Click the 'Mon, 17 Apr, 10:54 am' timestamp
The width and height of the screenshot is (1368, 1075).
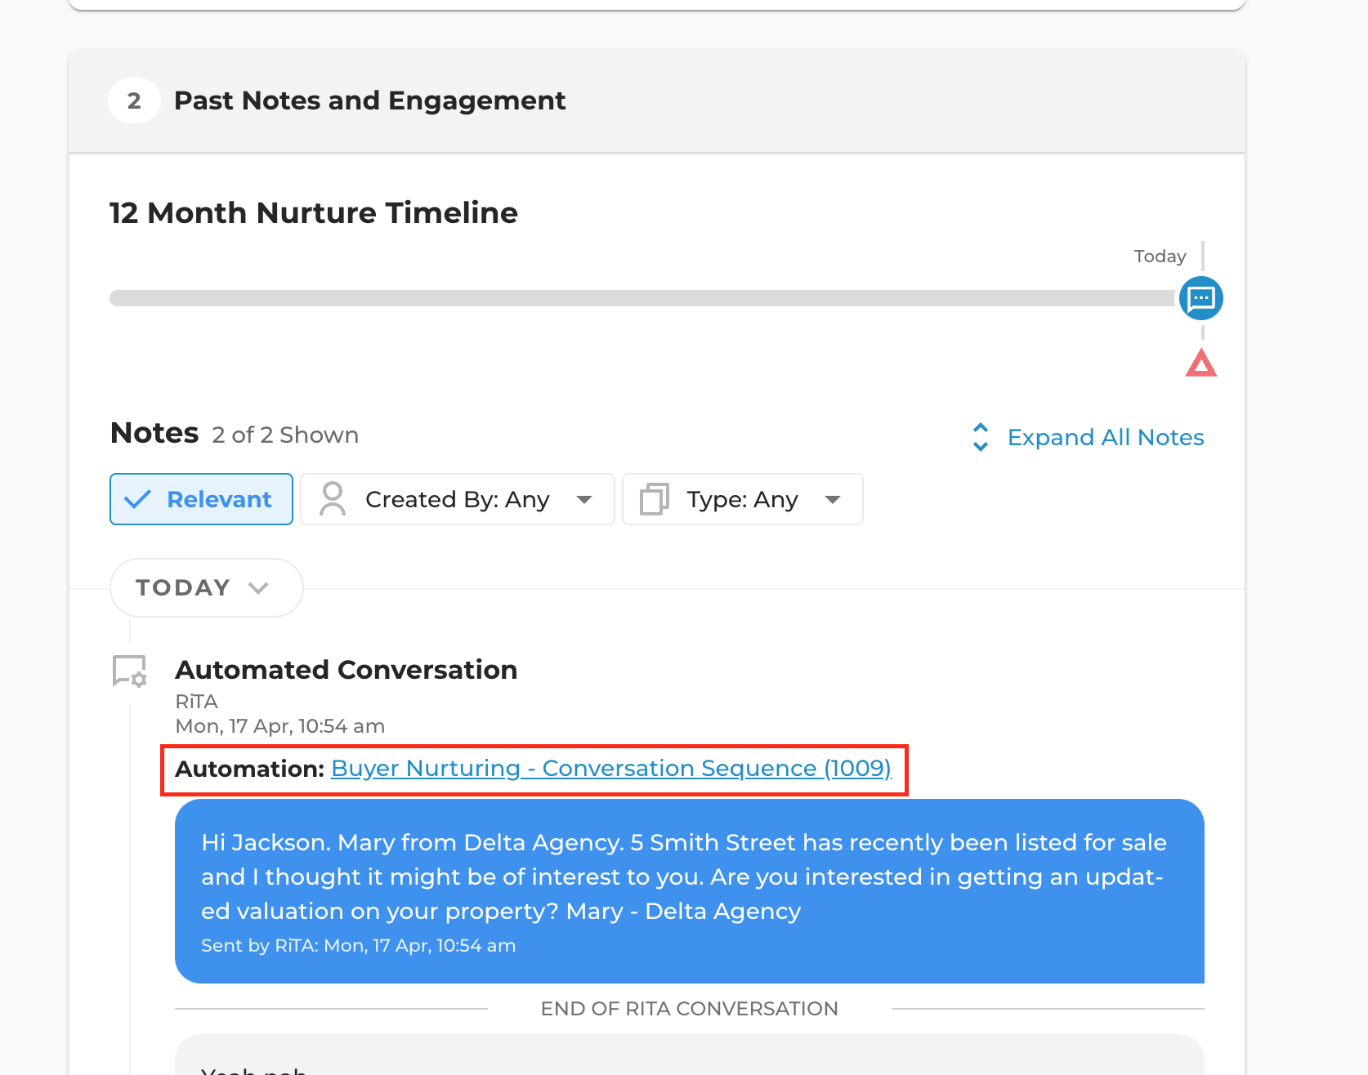[280, 726]
